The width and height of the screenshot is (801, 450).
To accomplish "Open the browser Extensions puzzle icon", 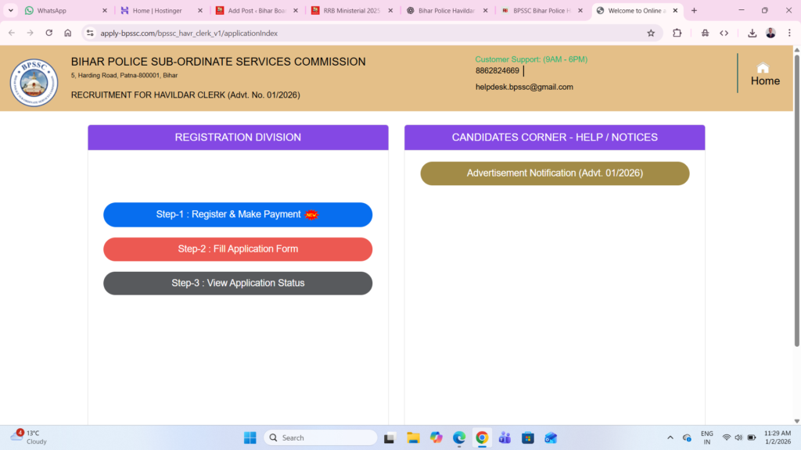I will coord(677,33).
